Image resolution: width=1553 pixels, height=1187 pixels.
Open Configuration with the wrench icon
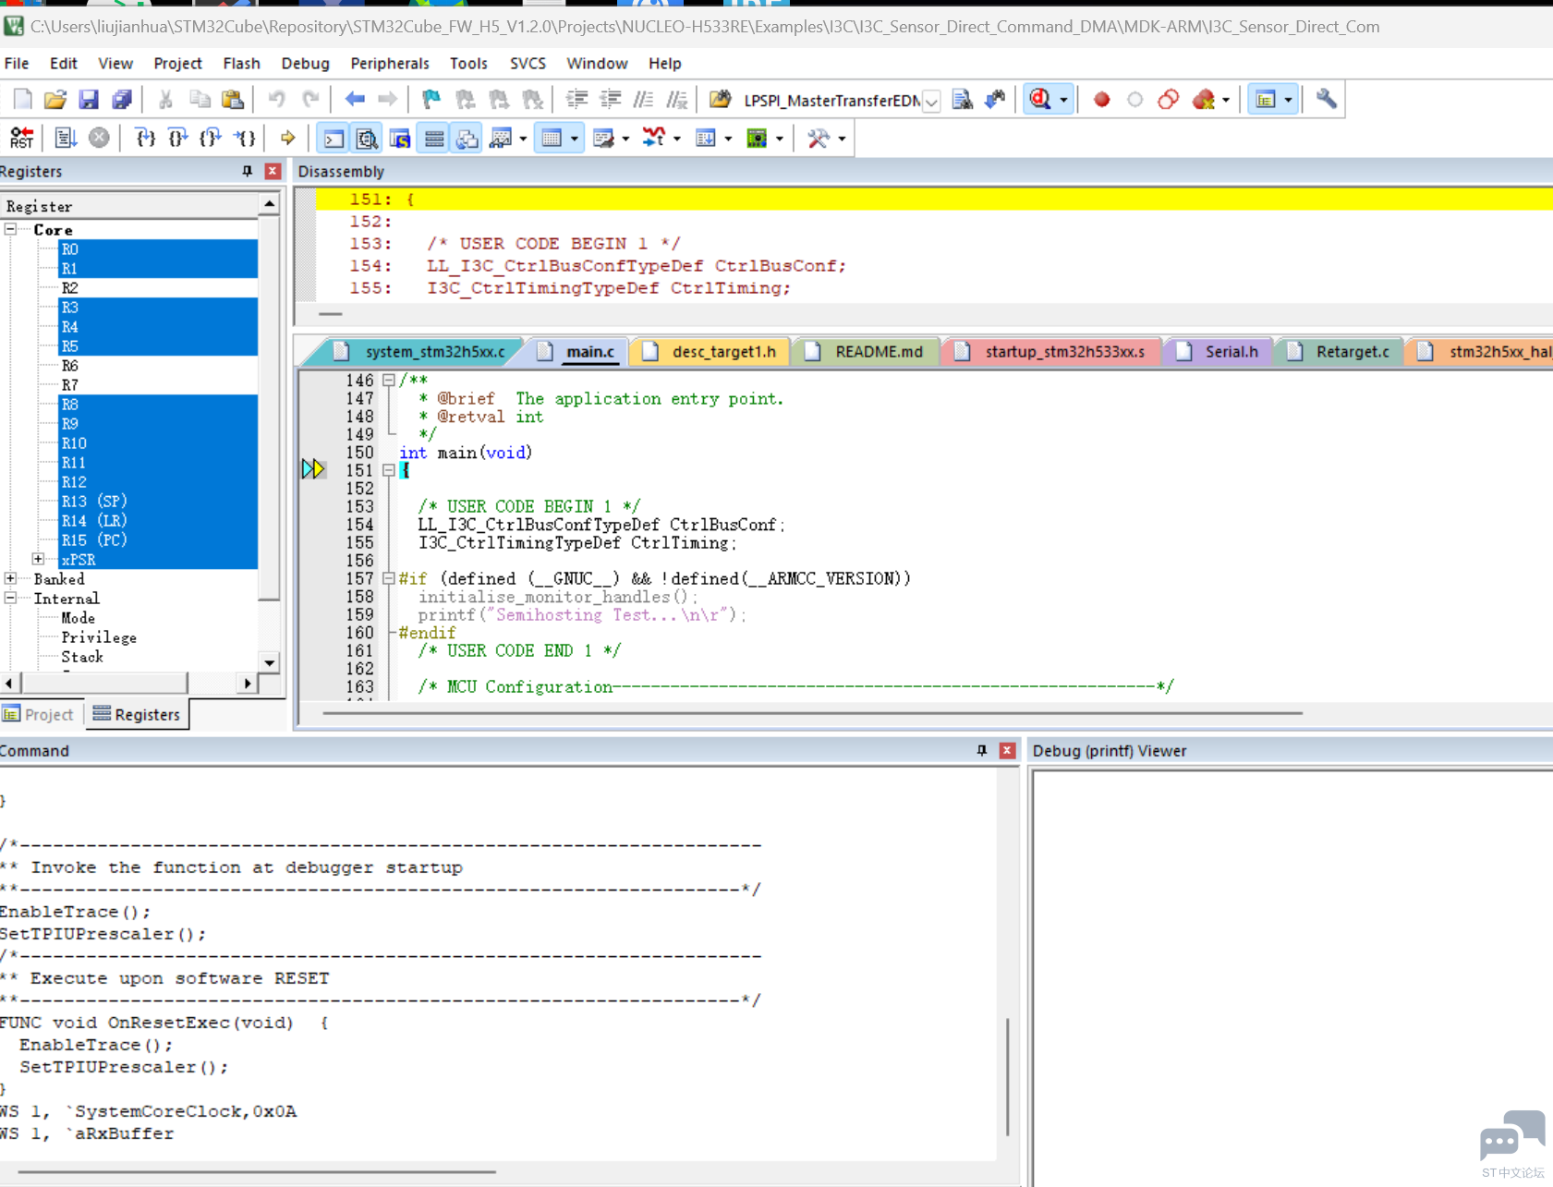click(x=1326, y=99)
